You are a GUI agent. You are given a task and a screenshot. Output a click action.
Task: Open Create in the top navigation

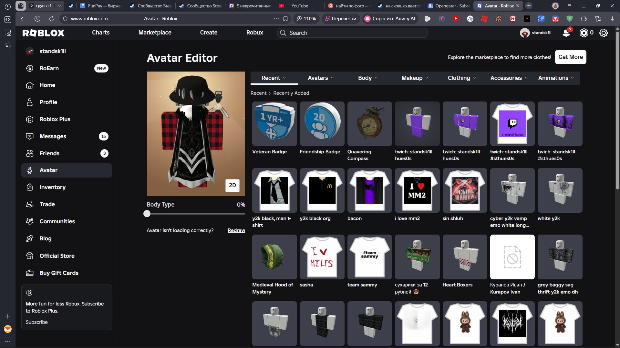[209, 33]
